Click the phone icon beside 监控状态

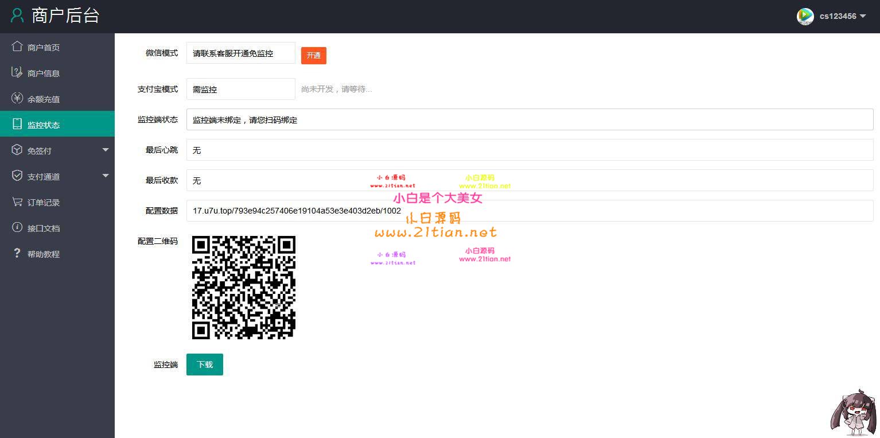click(x=17, y=124)
